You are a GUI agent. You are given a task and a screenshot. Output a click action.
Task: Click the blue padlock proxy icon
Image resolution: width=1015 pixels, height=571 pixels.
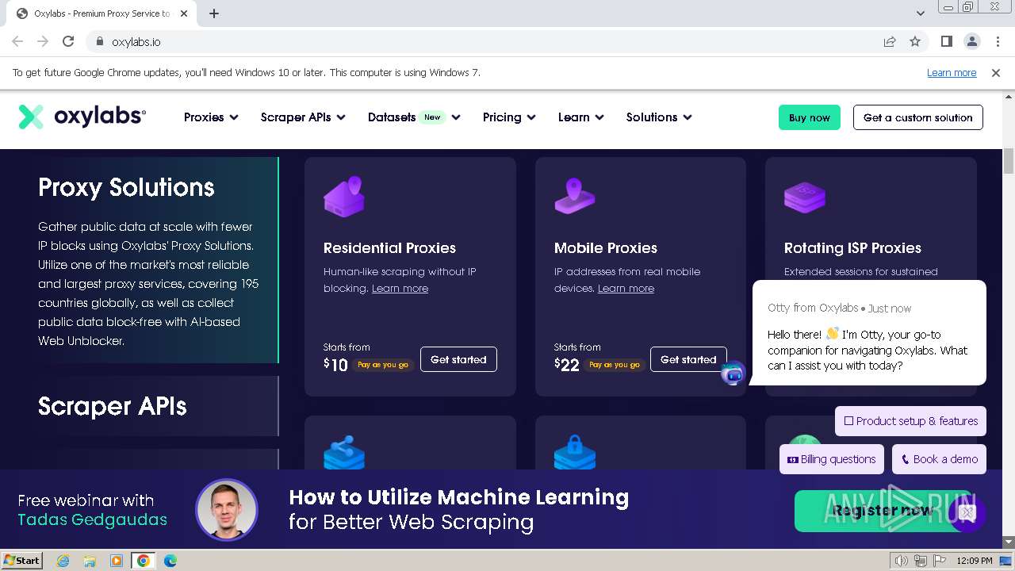click(574, 452)
